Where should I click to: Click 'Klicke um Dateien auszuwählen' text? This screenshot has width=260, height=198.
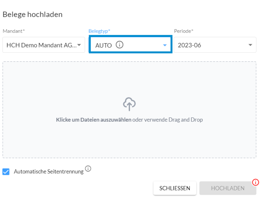(x=94, y=120)
